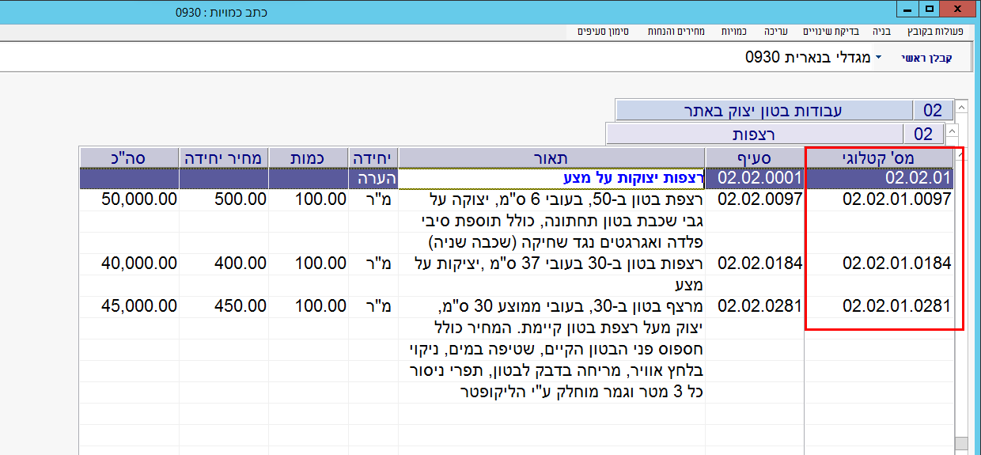Expand the קבלן ראשי dropdown arrow
The width and height of the screenshot is (981, 455).
[x=878, y=59]
